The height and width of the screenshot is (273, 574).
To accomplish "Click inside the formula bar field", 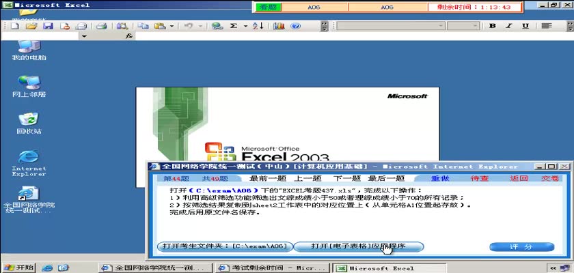I will point(355,36).
